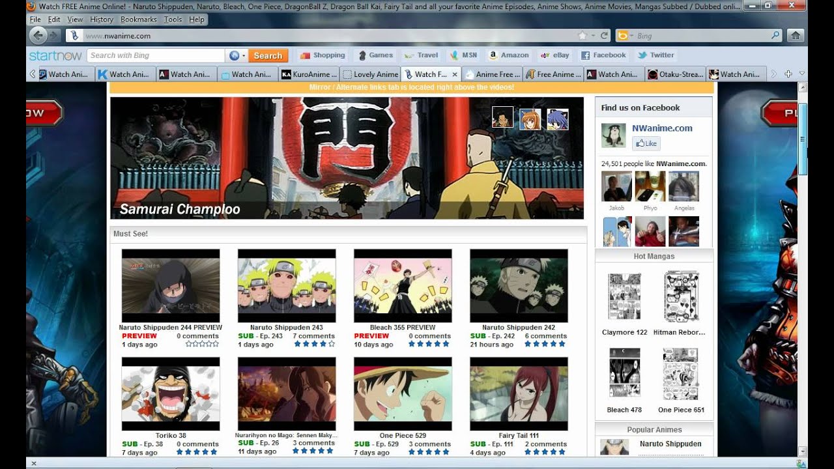
Task: Open Naruto Shippuden in Popular Animes
Action: tap(670, 444)
